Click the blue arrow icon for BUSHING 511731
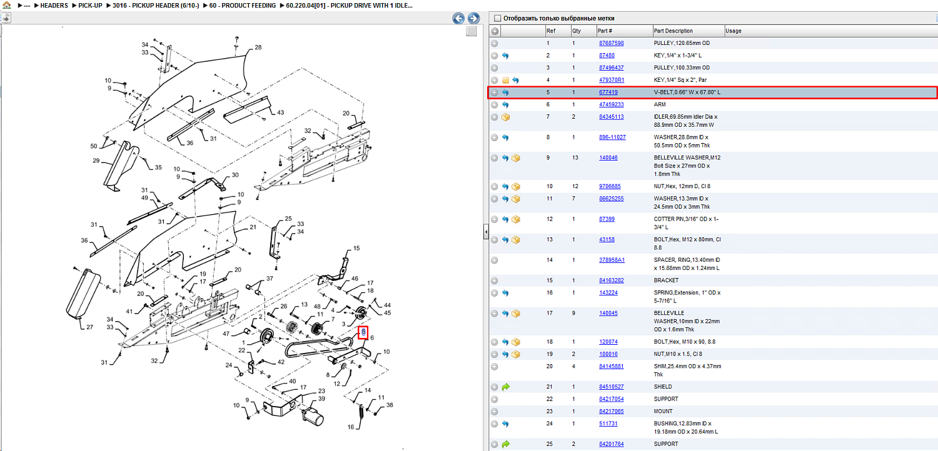 505,424
